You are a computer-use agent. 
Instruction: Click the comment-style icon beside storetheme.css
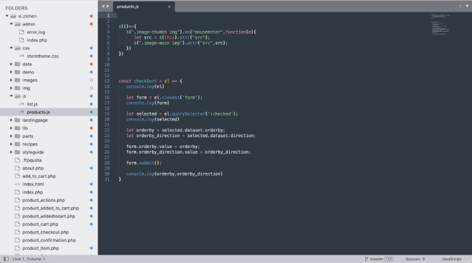coord(22,56)
